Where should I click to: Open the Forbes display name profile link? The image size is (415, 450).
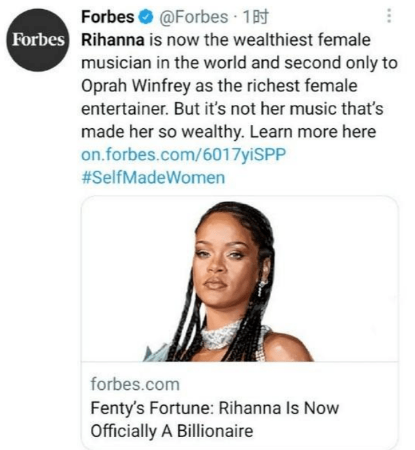point(107,18)
